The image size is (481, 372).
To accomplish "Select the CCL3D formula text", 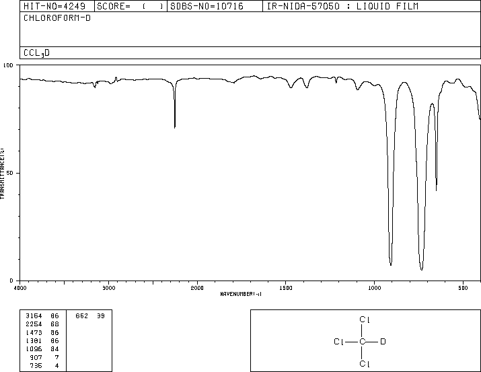I will tap(36, 53).
